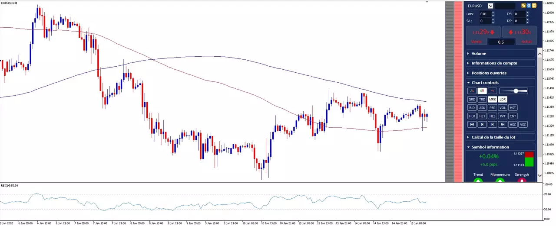Toggle the VOL volumes option

pos(503,108)
